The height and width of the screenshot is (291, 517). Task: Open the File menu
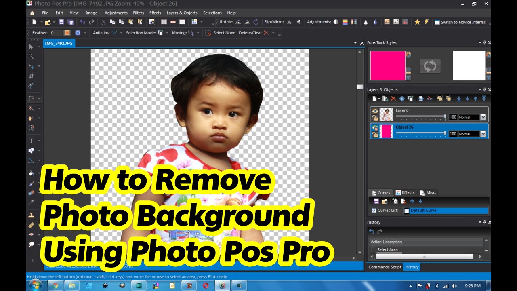coord(45,13)
